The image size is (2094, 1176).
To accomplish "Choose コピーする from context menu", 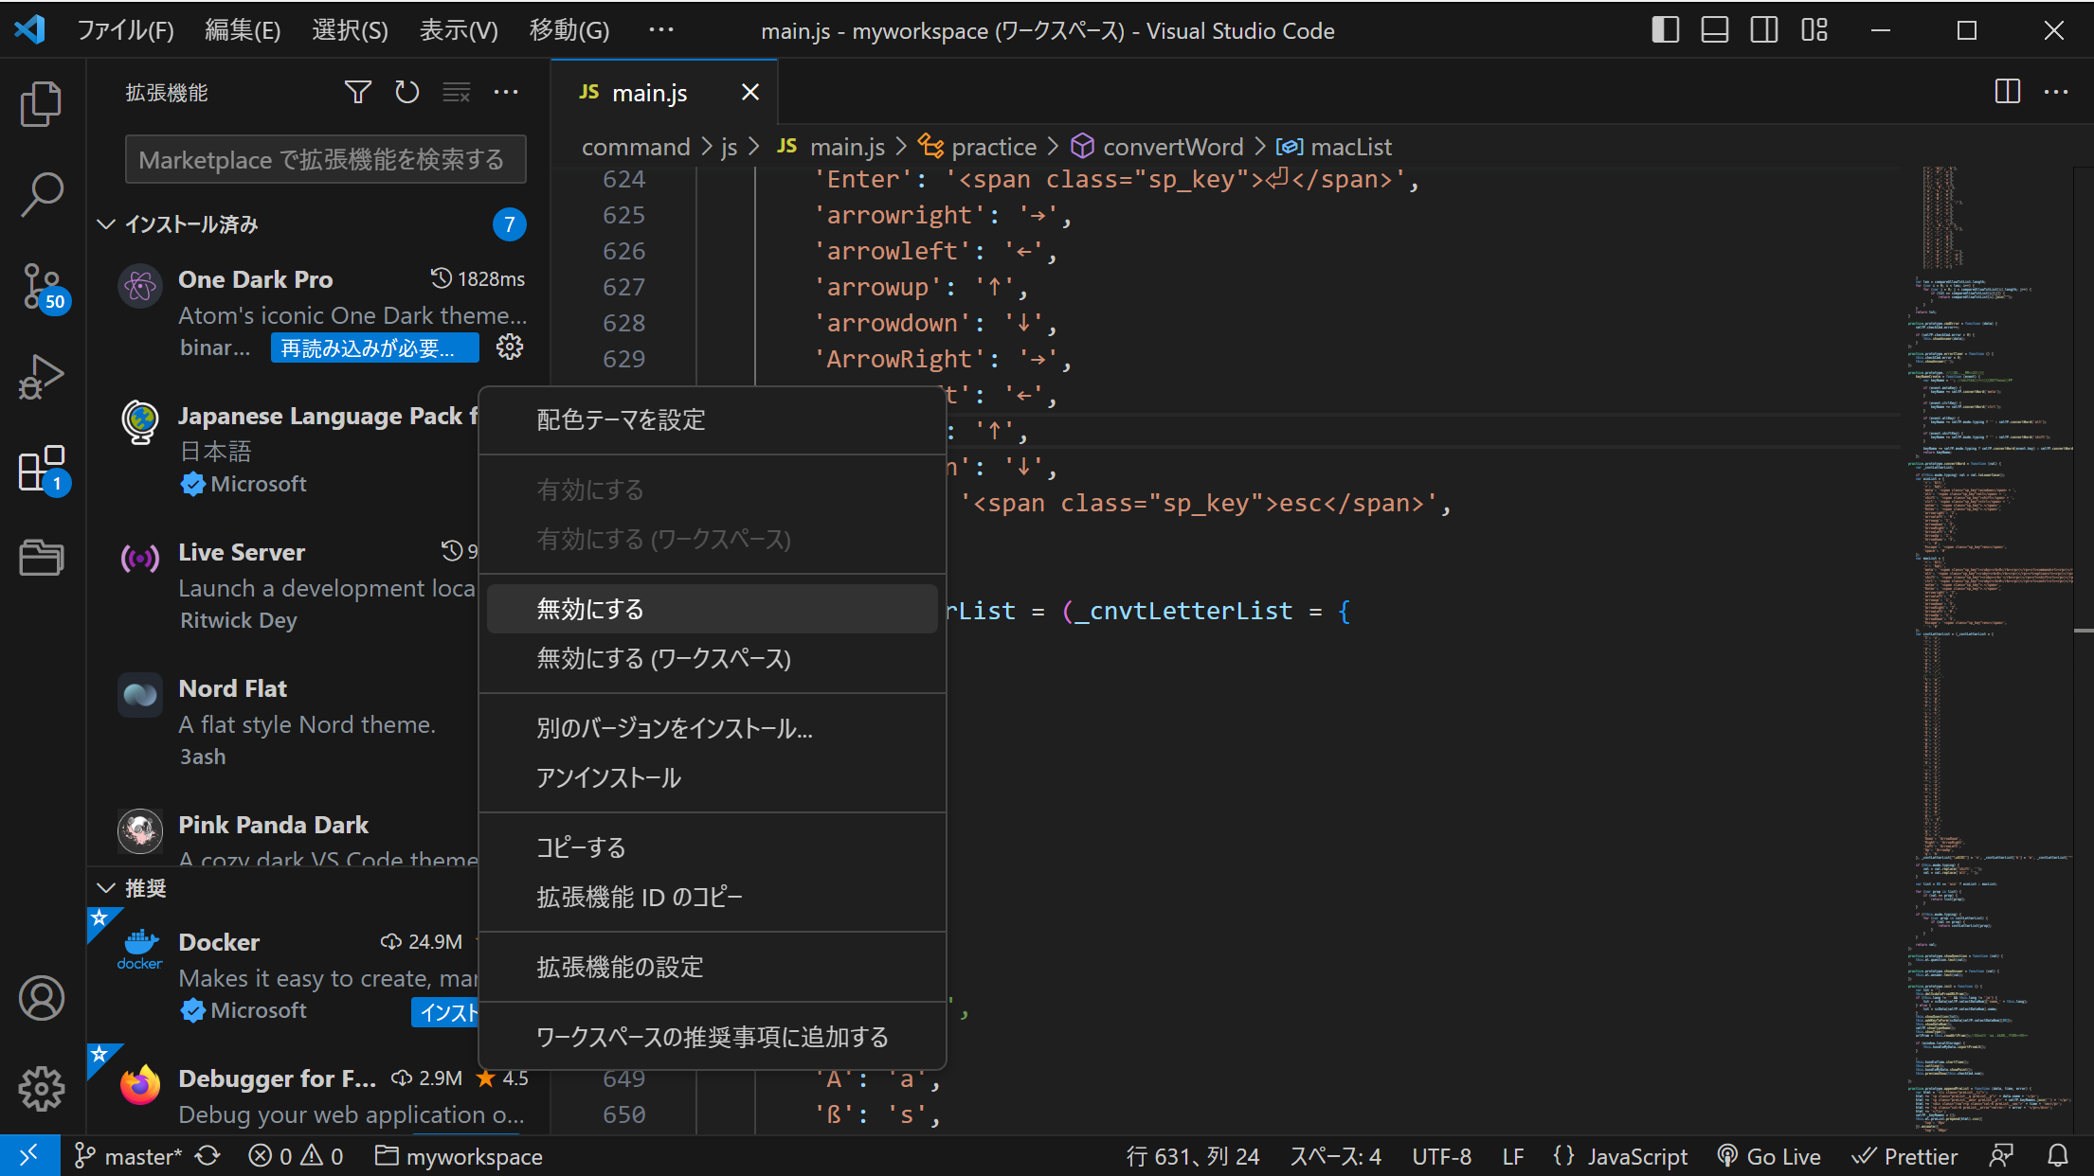I will click(x=713, y=847).
